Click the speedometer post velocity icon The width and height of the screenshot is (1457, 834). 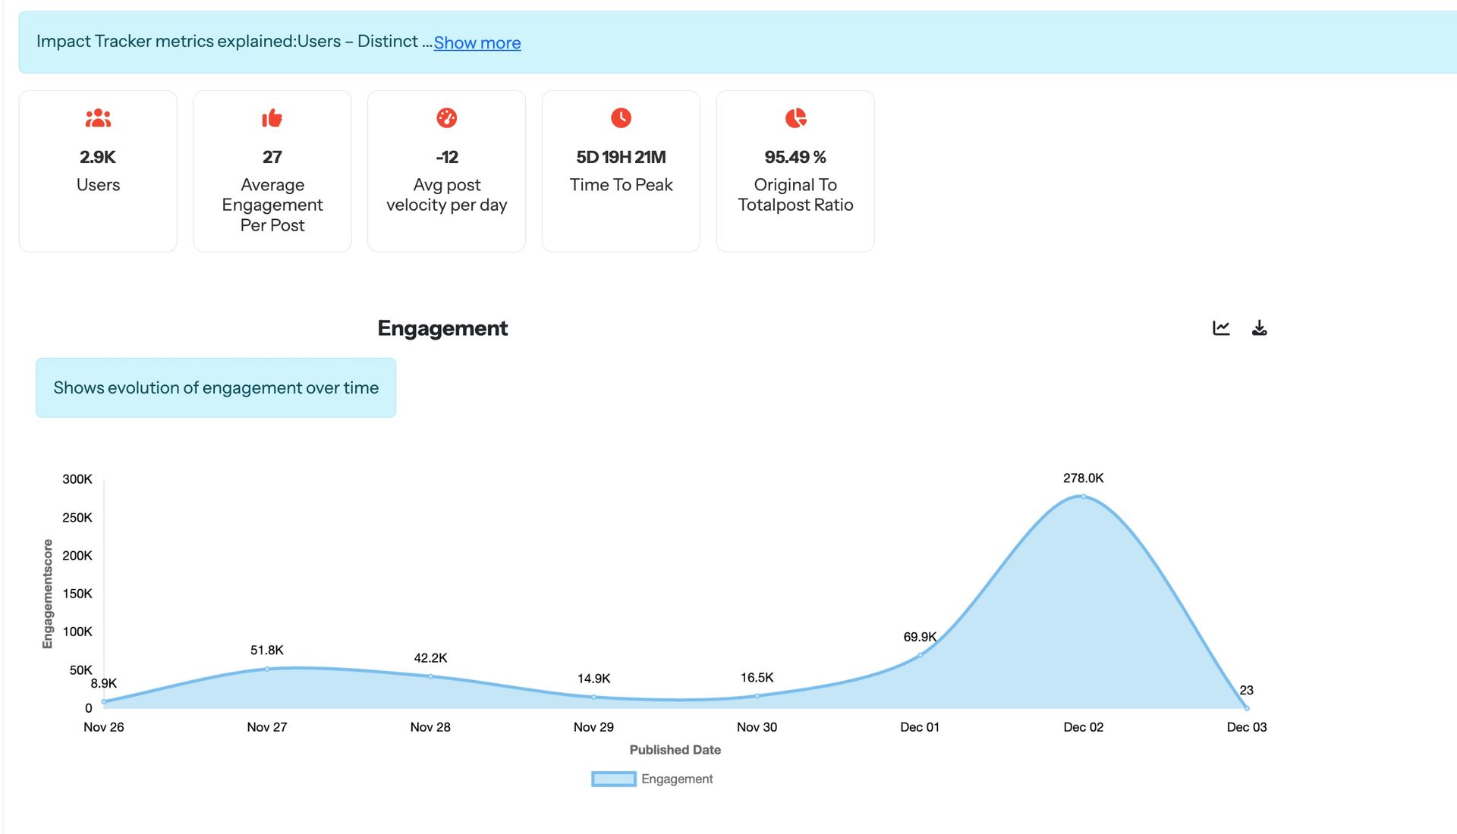[446, 118]
